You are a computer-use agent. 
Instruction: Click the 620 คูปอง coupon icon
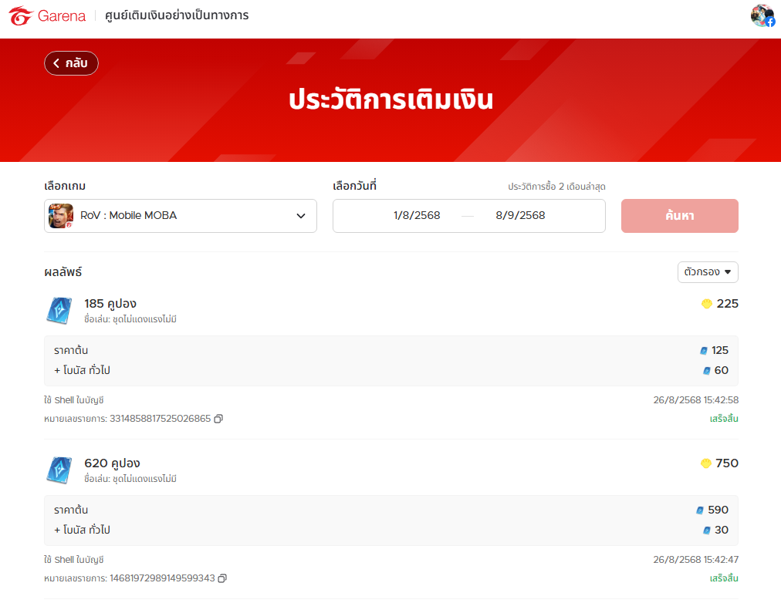[x=59, y=470]
